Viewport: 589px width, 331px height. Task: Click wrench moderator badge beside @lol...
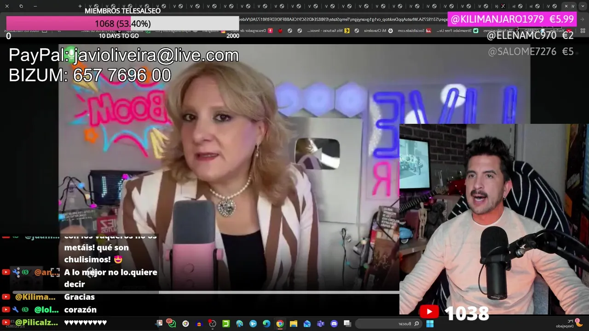[x=16, y=310]
